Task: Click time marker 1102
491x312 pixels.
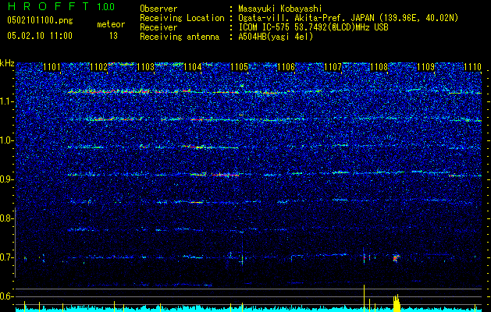Action: tap(98, 66)
